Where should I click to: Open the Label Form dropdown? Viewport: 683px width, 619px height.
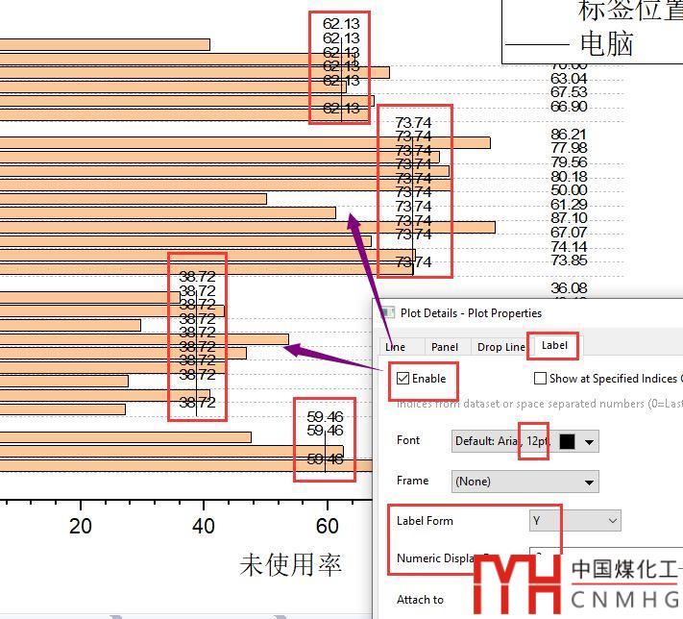574,521
